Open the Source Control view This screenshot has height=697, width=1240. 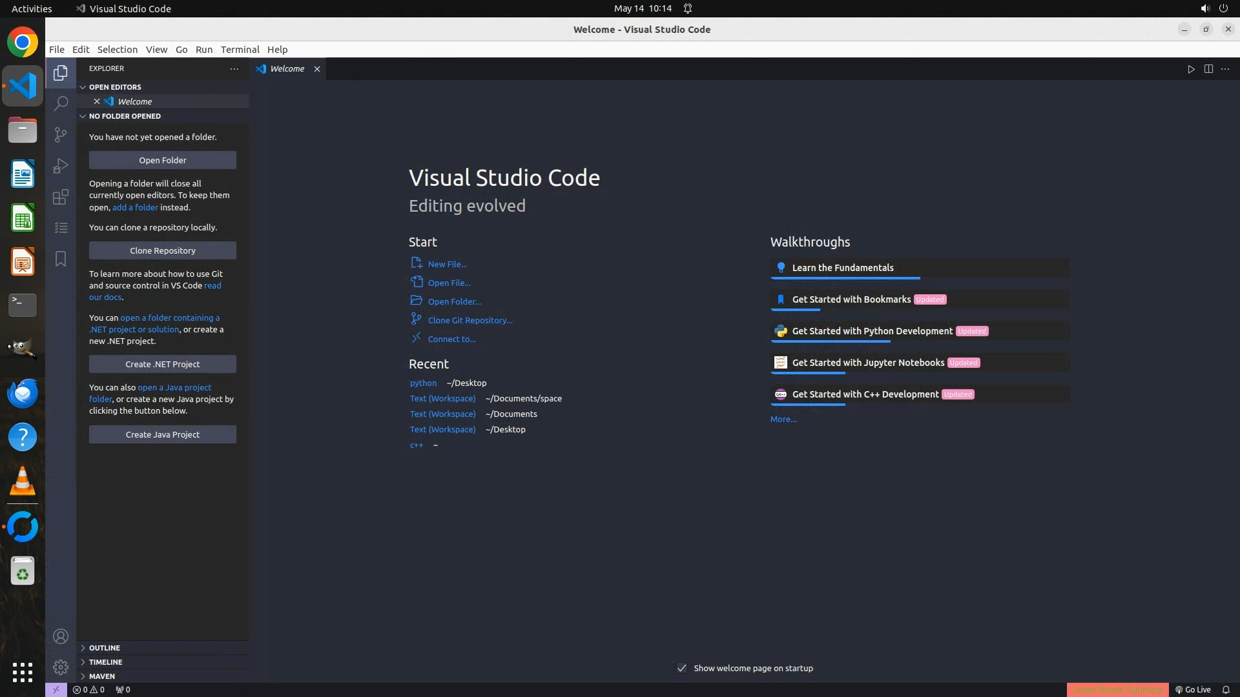[x=61, y=134]
